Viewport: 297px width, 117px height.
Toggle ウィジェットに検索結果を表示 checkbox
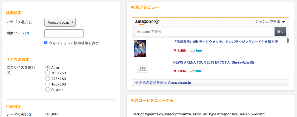pyautogui.click(x=46, y=42)
